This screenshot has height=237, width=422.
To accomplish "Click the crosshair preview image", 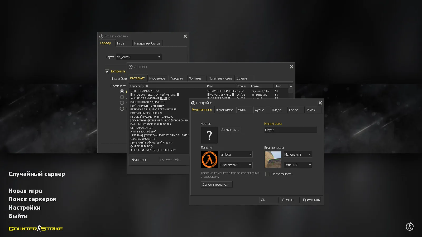I will point(273,159).
